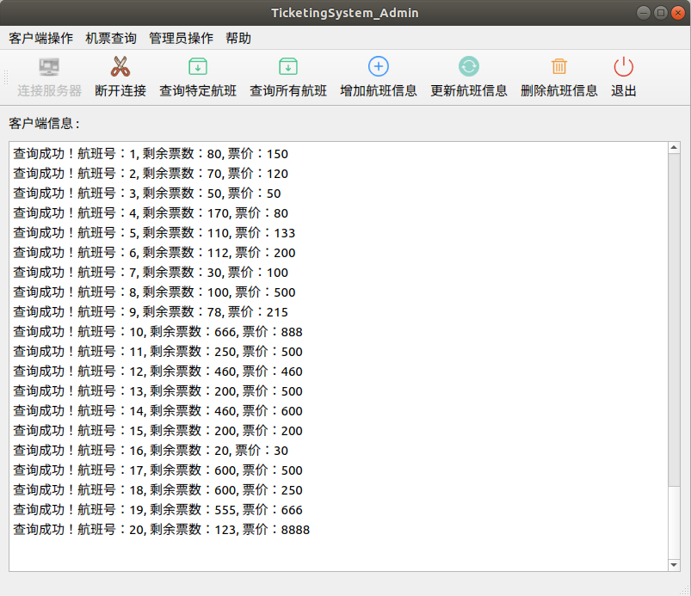This screenshot has width=691, height=596.
Task: Click the row for flight 14, price 600
Action: (x=157, y=411)
